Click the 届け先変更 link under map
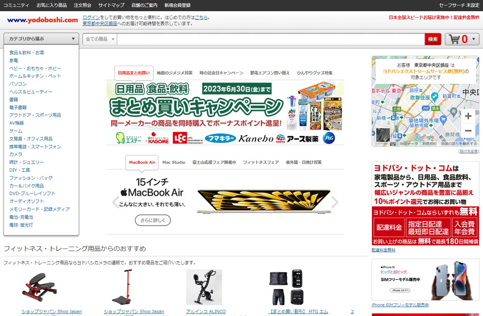 tap(469, 151)
